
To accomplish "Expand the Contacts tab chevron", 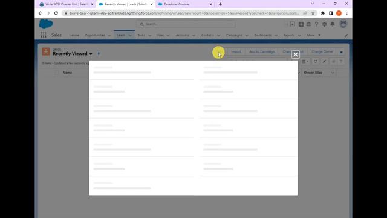I will 218,36.
